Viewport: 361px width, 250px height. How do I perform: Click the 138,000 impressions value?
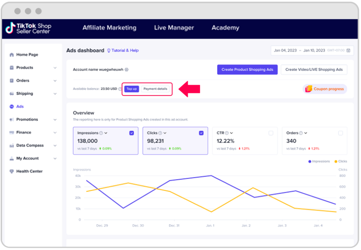(x=87, y=141)
